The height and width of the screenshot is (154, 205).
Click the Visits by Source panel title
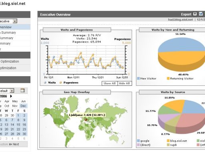173,92
